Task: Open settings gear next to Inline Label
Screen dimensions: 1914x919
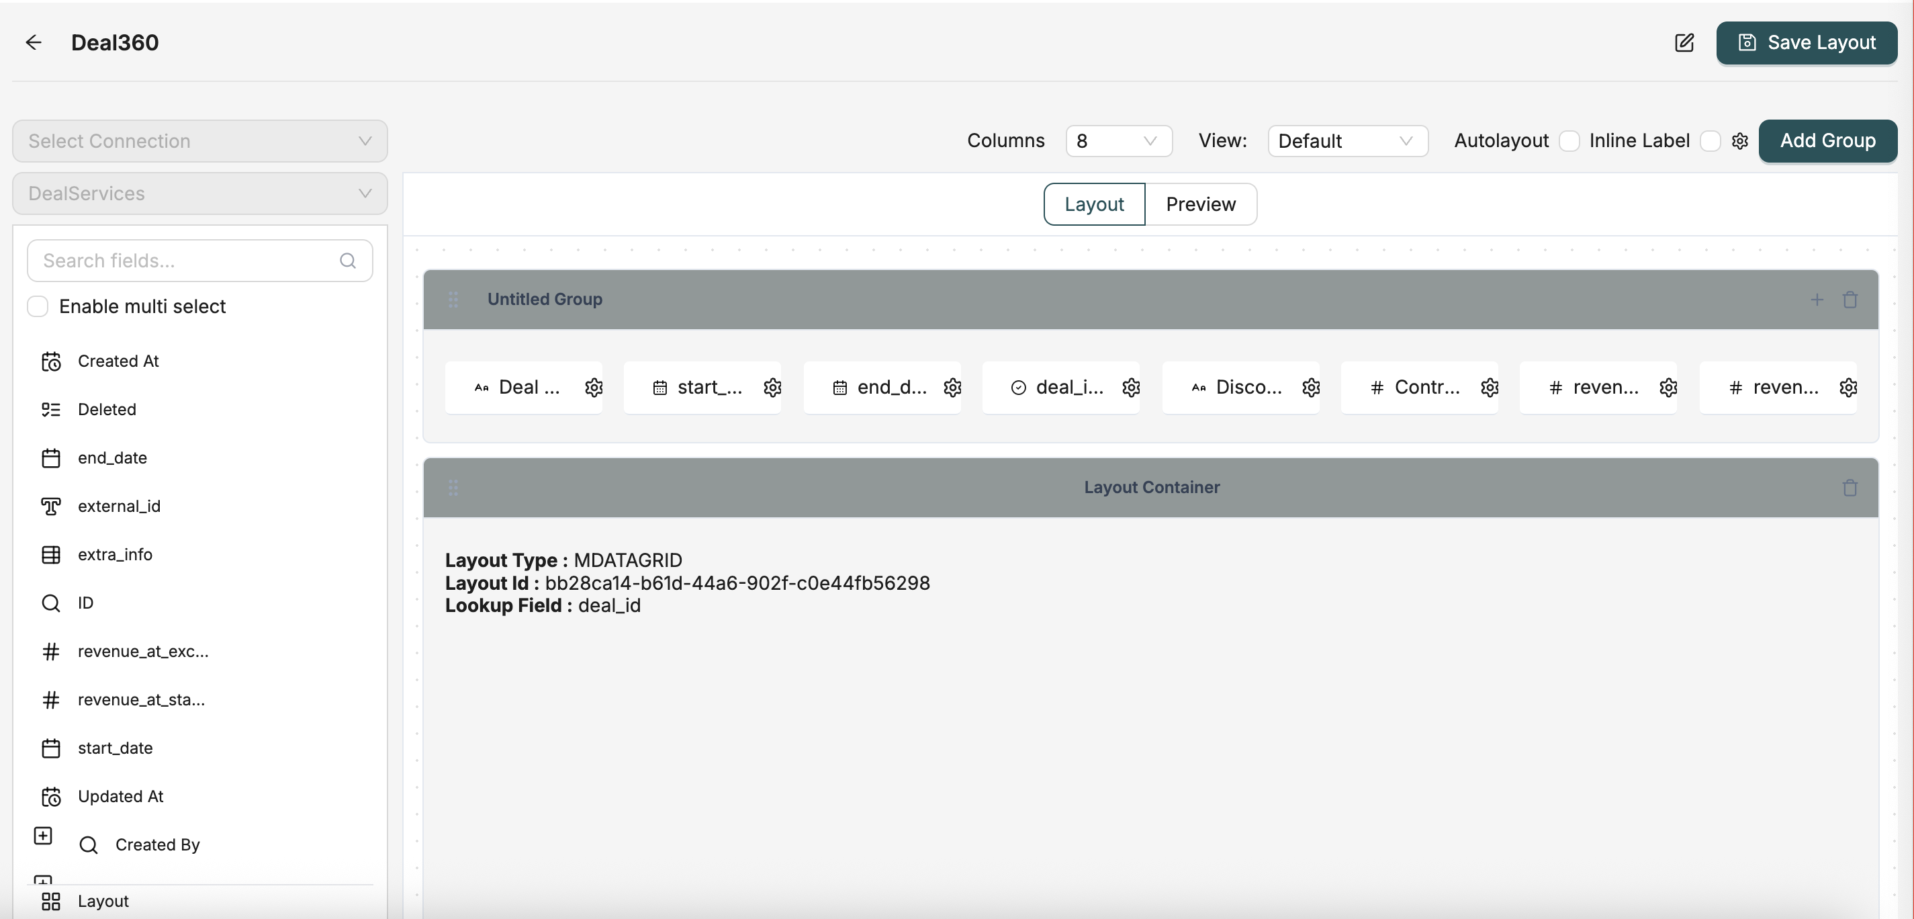Action: [1739, 141]
